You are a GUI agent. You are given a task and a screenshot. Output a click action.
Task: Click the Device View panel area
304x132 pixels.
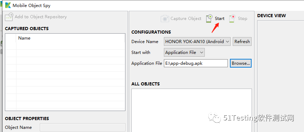tap(281, 76)
